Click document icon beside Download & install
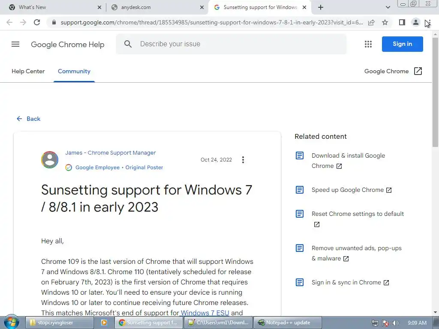Image resolution: width=439 pixels, height=329 pixels. pyautogui.click(x=300, y=156)
